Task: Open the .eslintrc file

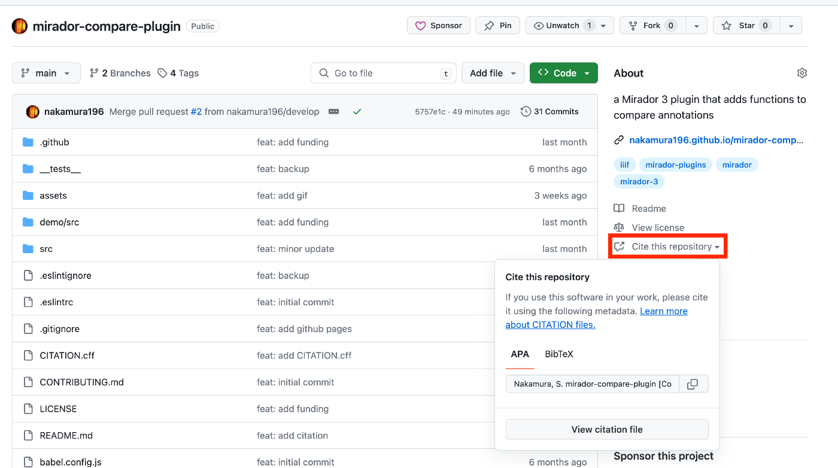Action: click(56, 302)
